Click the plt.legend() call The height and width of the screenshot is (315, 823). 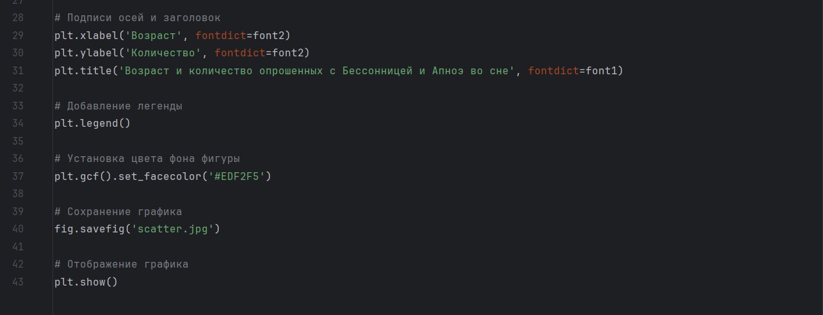tap(92, 124)
